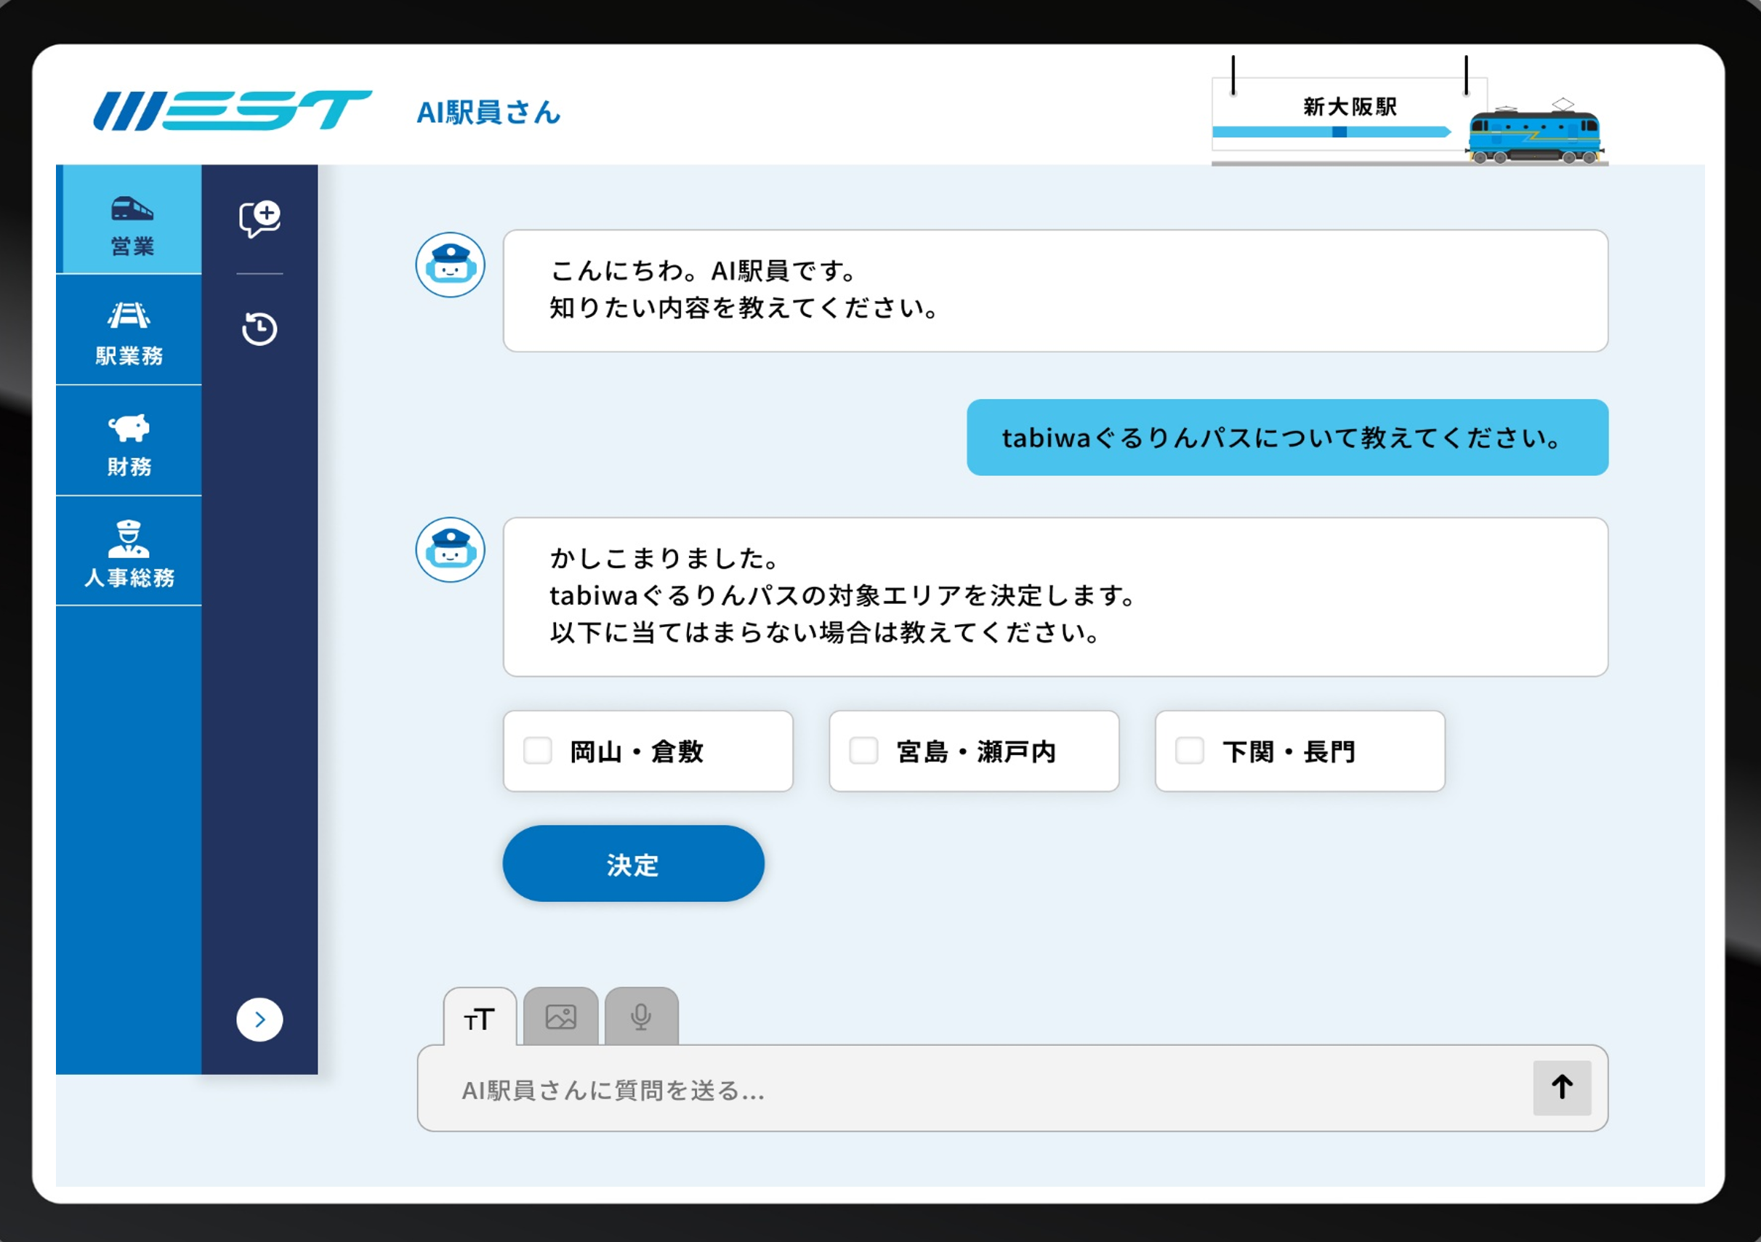The height and width of the screenshot is (1242, 1761).
Task: Click the AI駅員さん title link
Action: [x=488, y=113]
